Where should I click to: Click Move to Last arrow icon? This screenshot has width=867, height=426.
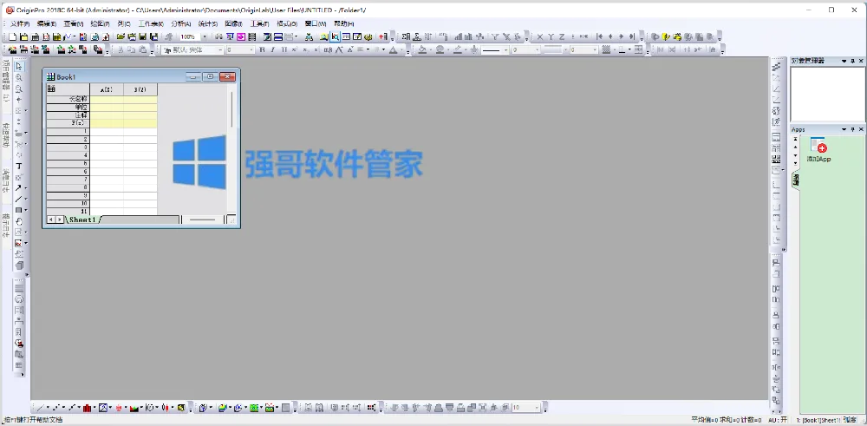point(631,36)
